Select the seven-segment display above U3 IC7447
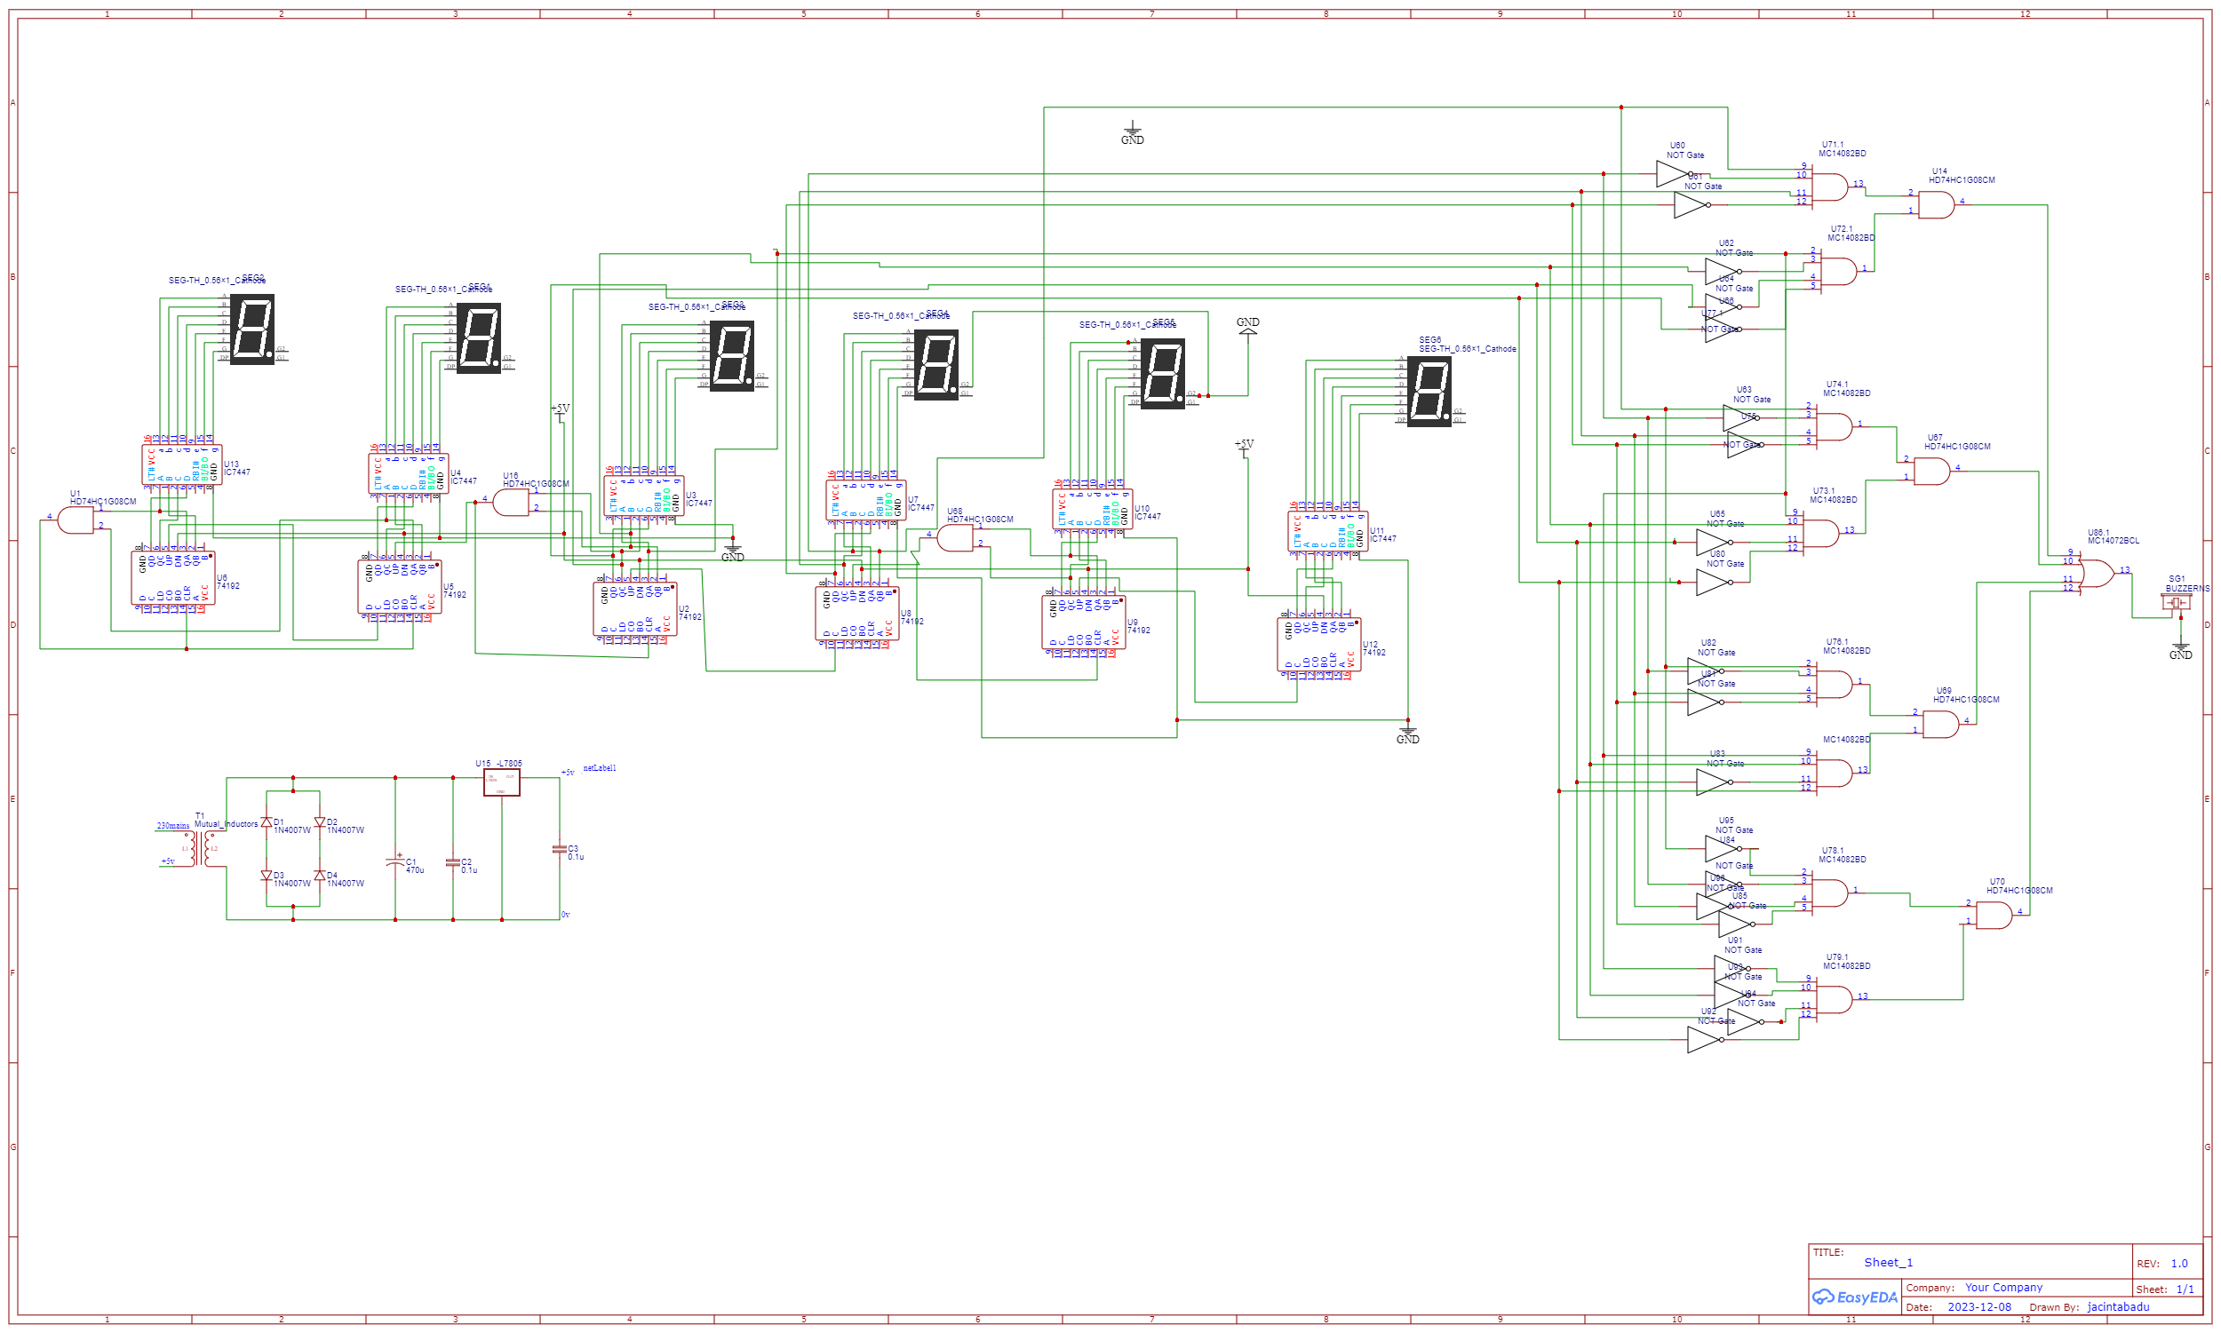This screenshot has width=2221, height=1333. (x=732, y=356)
